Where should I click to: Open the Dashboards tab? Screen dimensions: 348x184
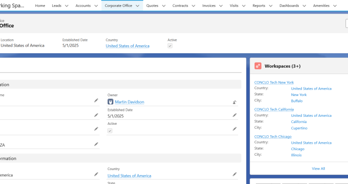289,6
